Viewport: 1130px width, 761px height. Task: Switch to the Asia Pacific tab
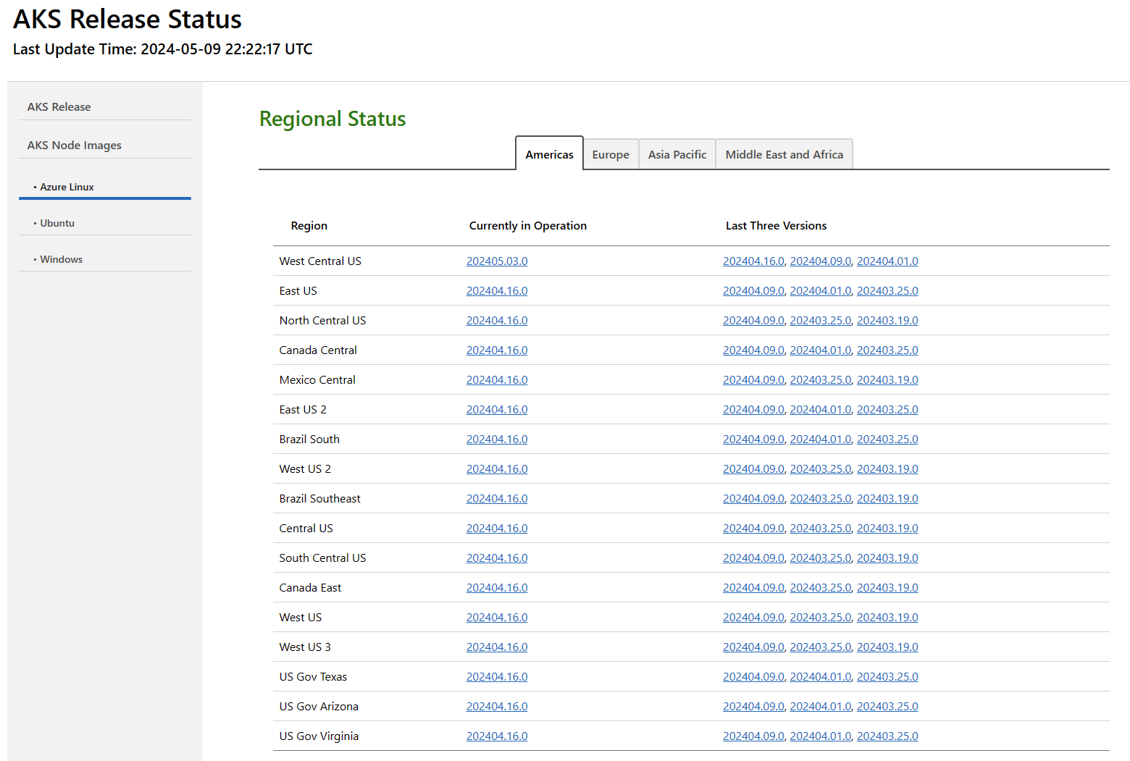(x=677, y=154)
